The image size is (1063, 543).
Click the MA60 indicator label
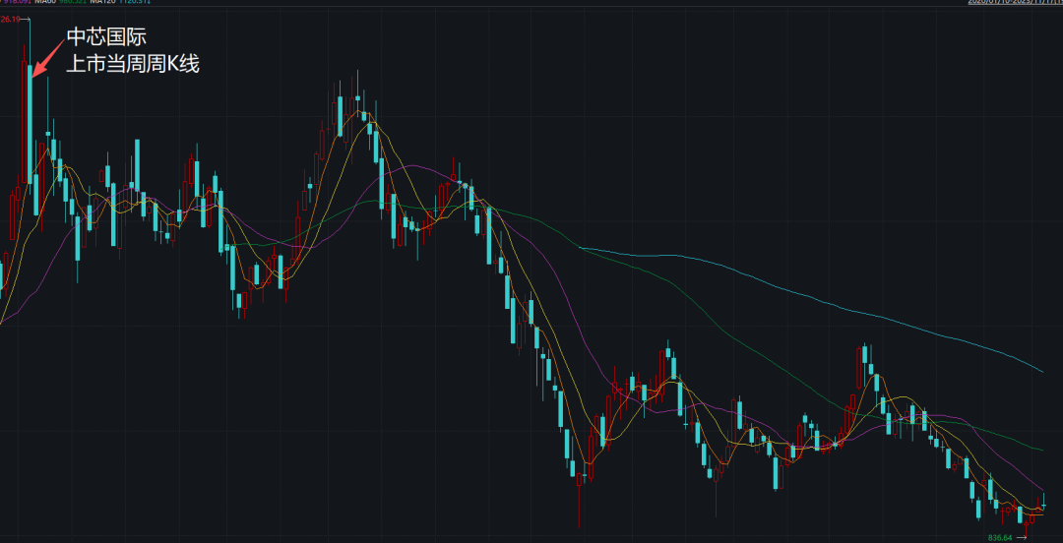point(45,2)
